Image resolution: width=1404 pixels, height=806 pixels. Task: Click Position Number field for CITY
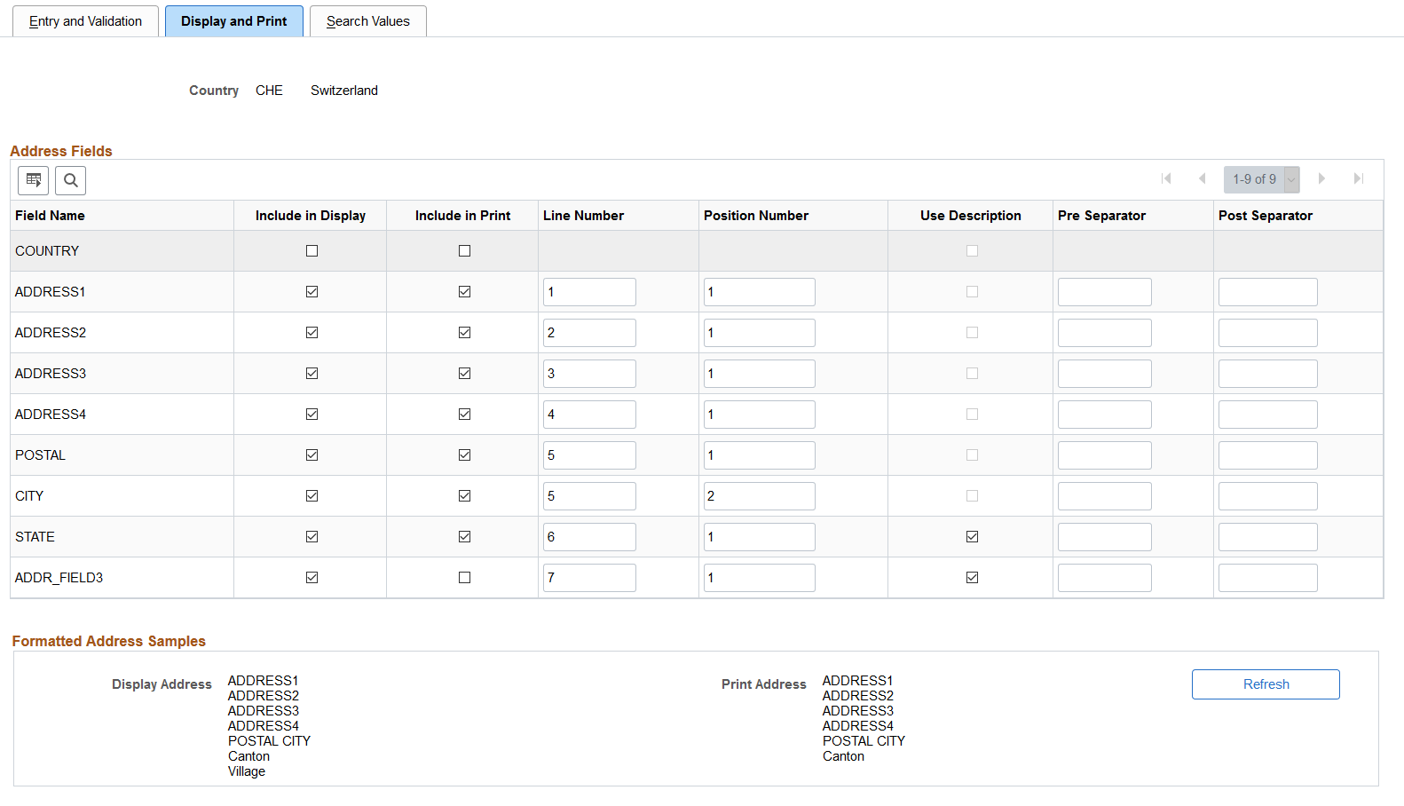tap(760, 496)
